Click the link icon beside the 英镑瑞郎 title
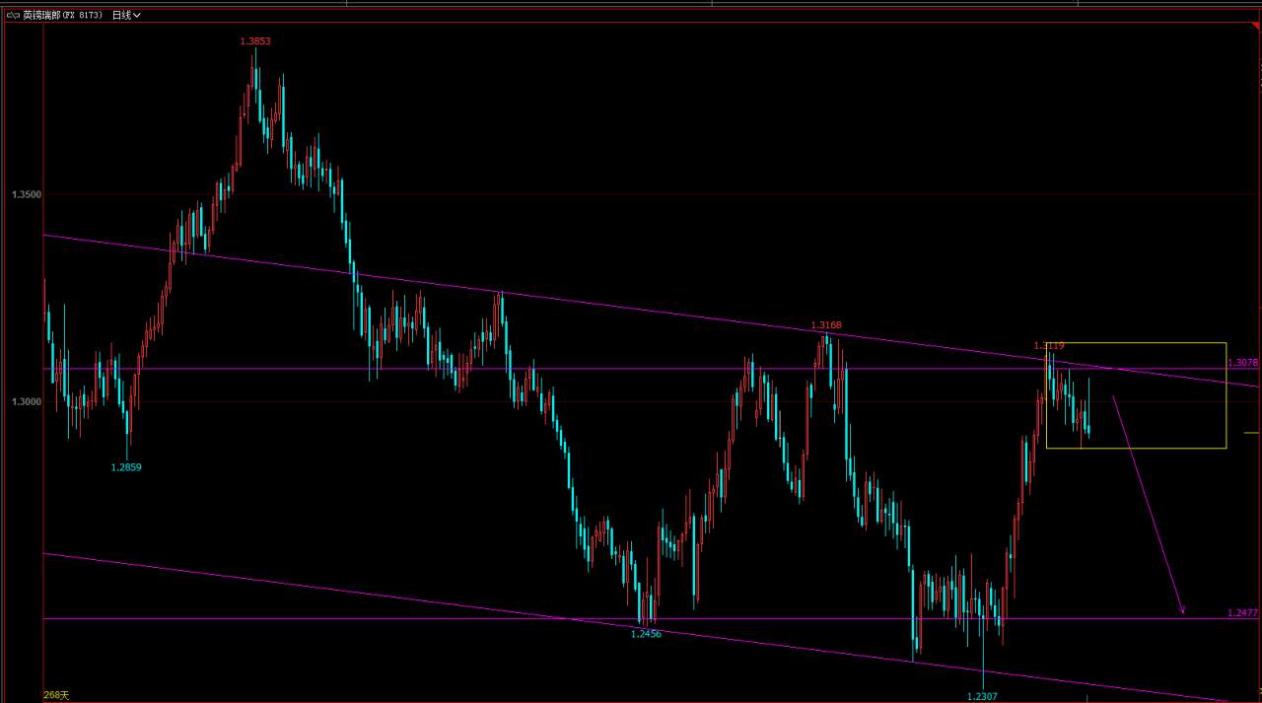This screenshot has height=703, width=1262. point(14,15)
